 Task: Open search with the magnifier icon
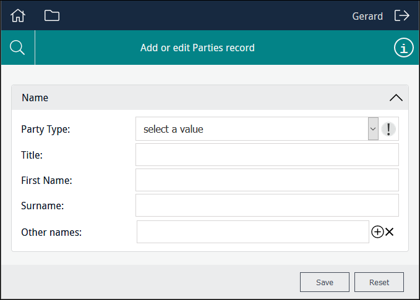(x=18, y=48)
